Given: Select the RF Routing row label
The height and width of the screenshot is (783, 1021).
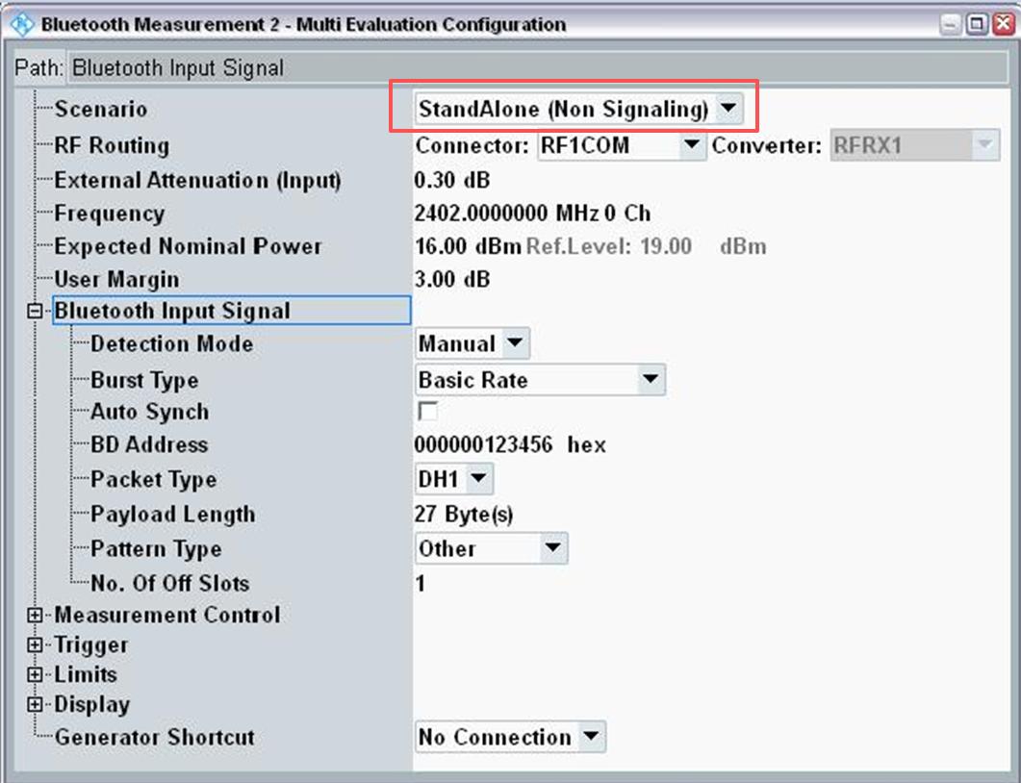Looking at the screenshot, I should pos(112,145).
